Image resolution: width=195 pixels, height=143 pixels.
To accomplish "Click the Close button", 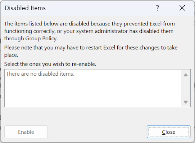I will pos(169,132).
